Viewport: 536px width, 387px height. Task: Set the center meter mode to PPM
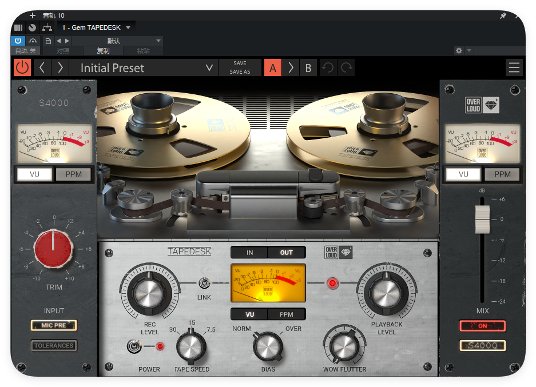click(x=287, y=314)
